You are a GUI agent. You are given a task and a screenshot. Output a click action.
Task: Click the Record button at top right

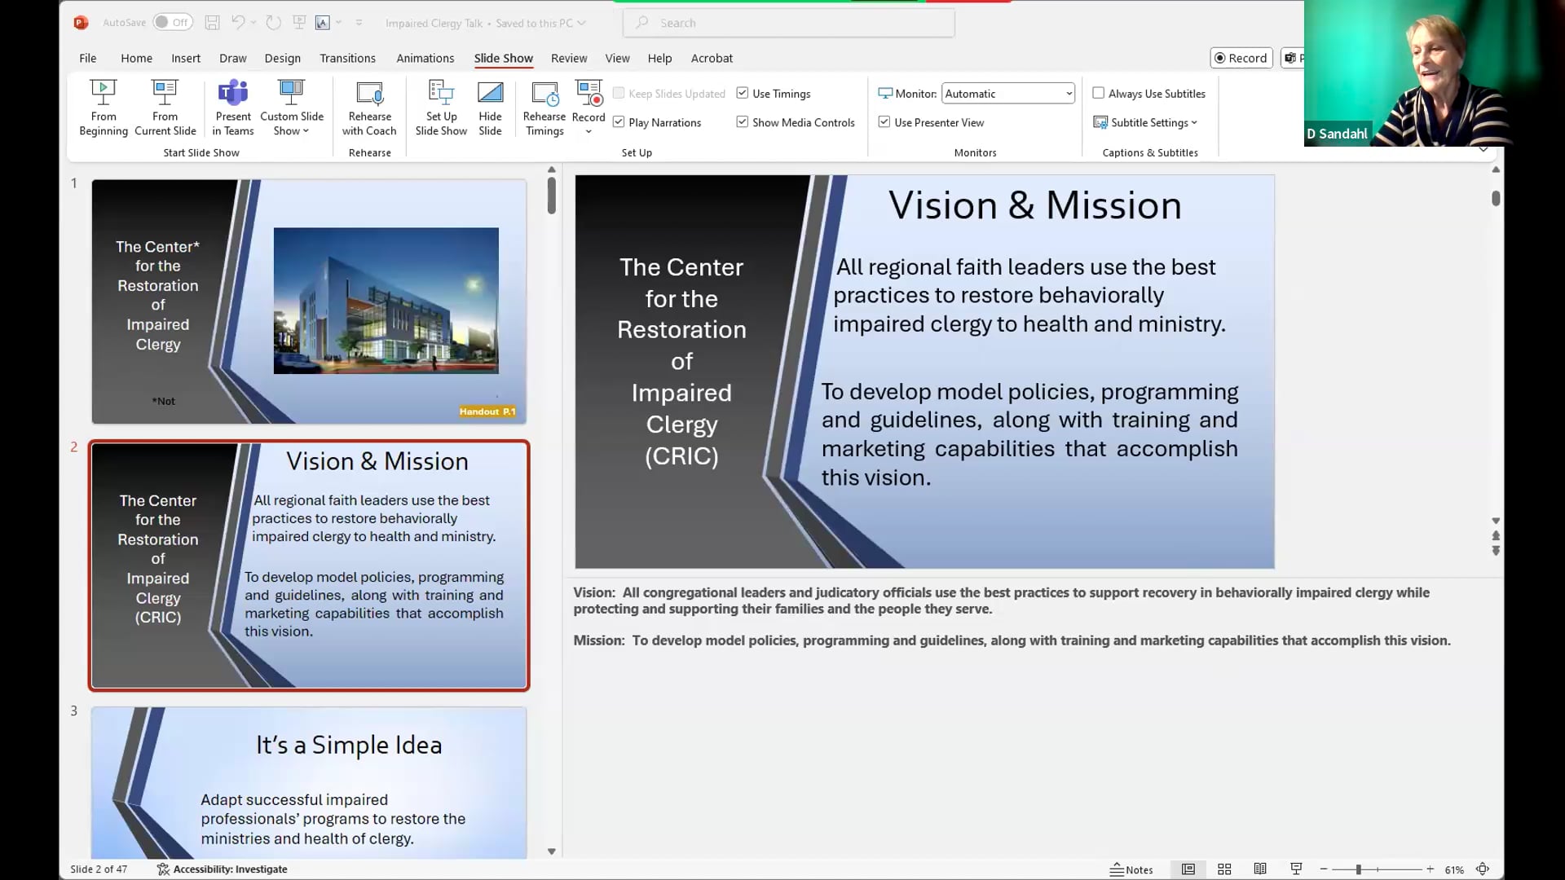click(x=1241, y=58)
